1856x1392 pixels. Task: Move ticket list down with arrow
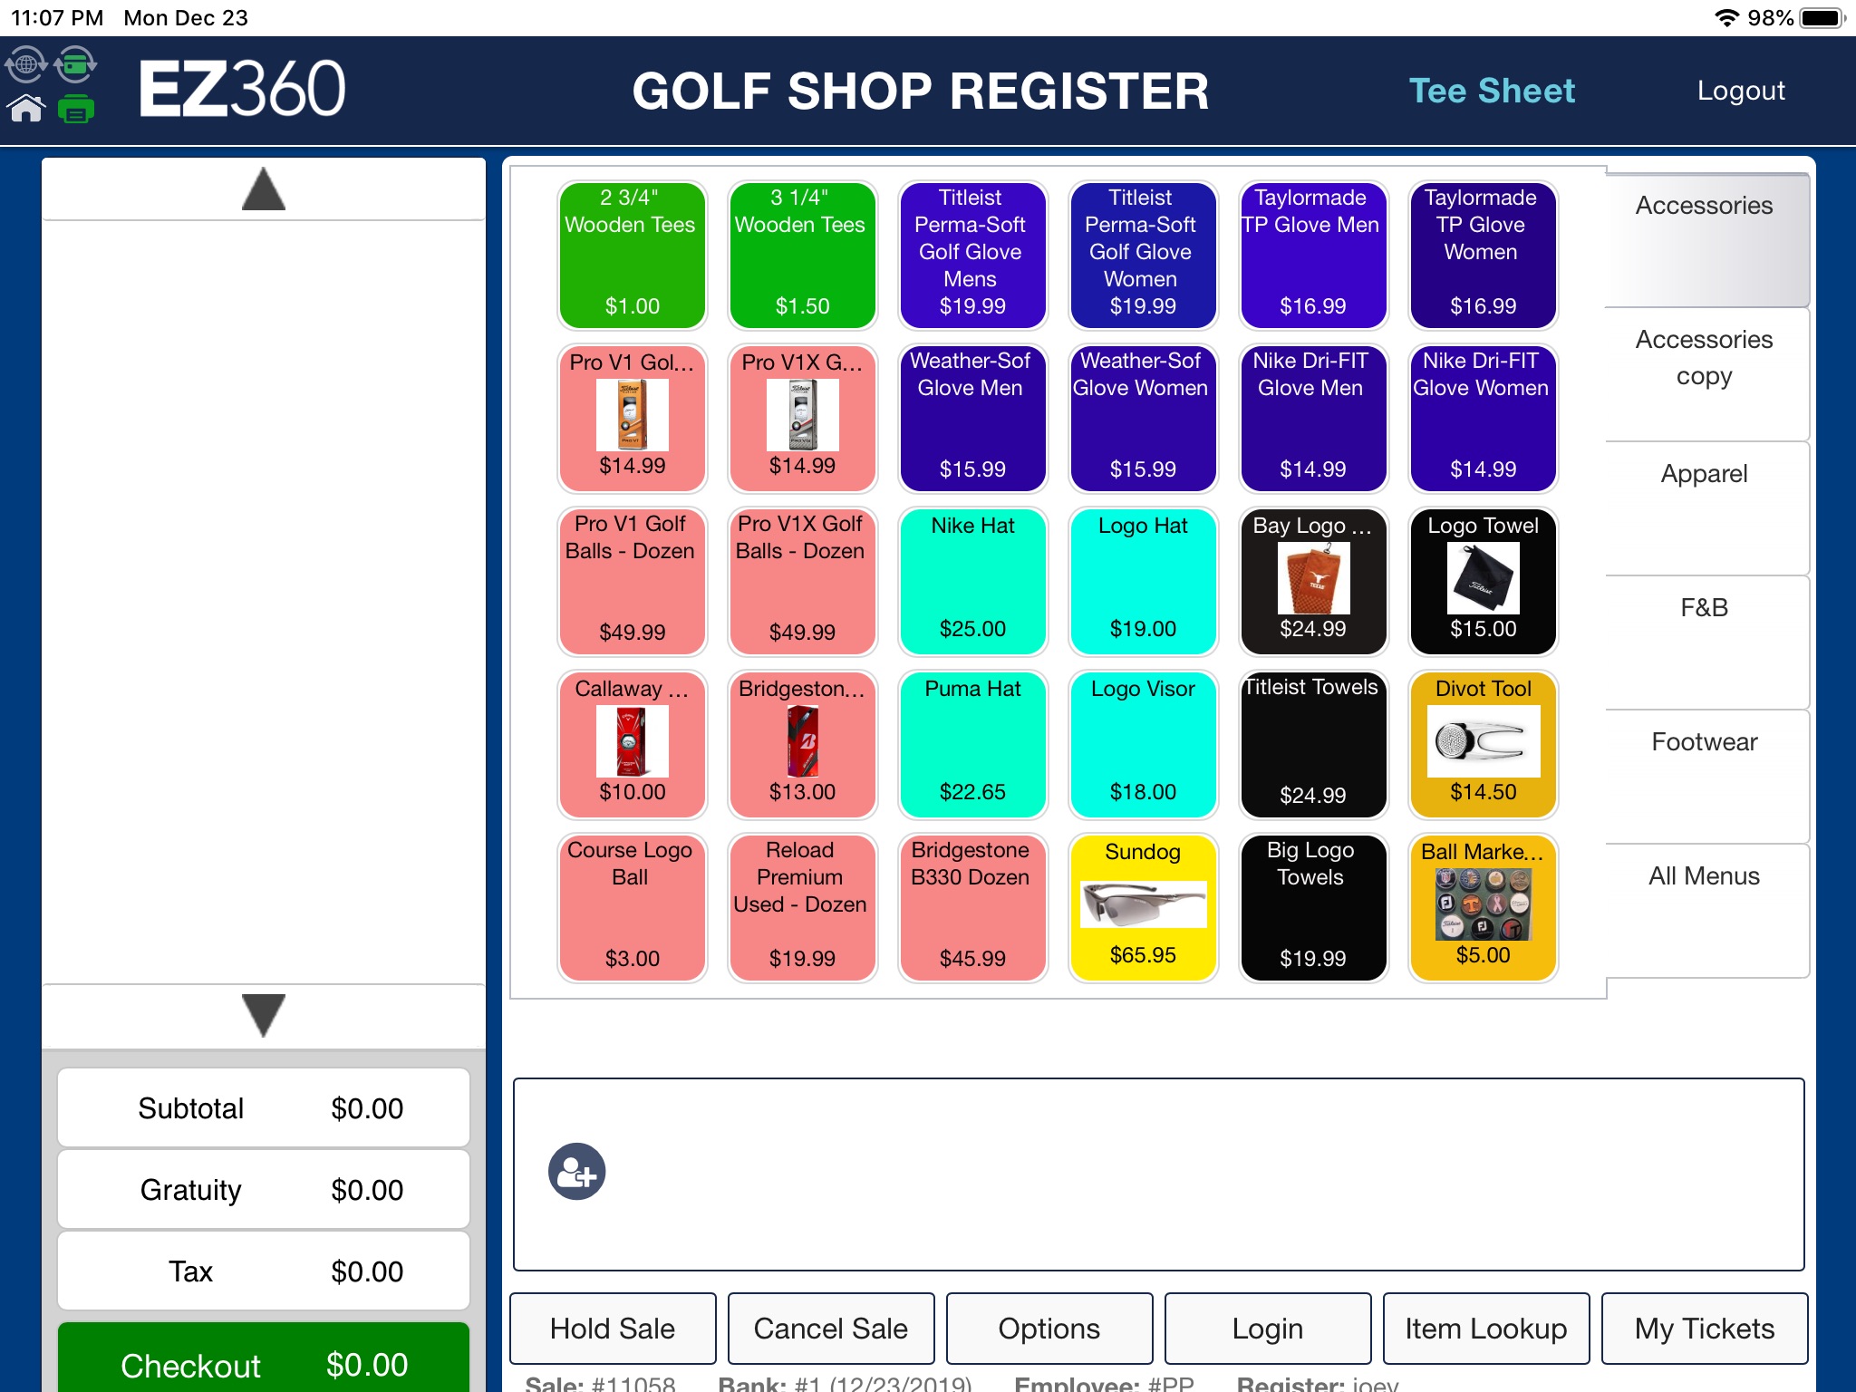[264, 1015]
